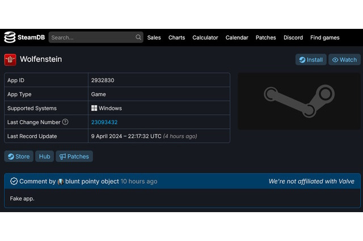Screen dimensions: 363x241
Task: Click the Last Change Number label
Action: (34, 122)
